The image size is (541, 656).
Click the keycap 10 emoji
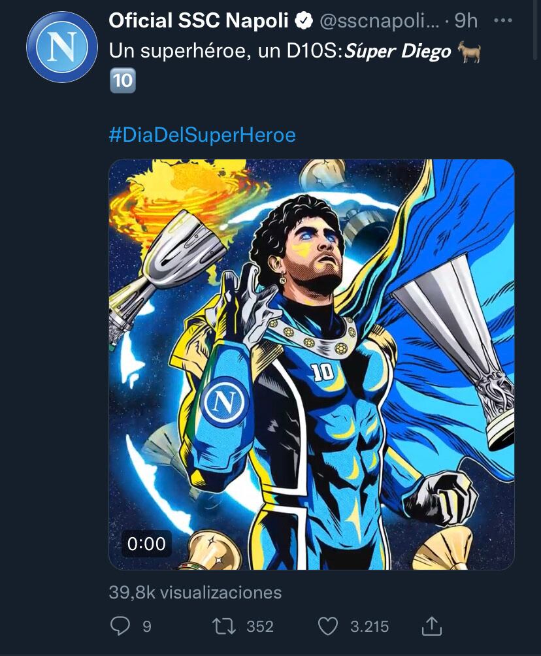coord(122,81)
